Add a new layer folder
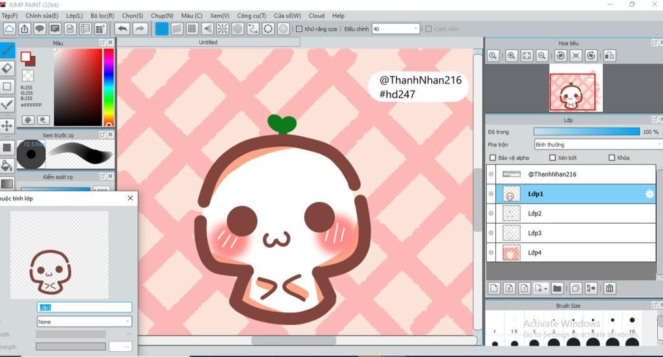The image size is (663, 357). pos(557,288)
